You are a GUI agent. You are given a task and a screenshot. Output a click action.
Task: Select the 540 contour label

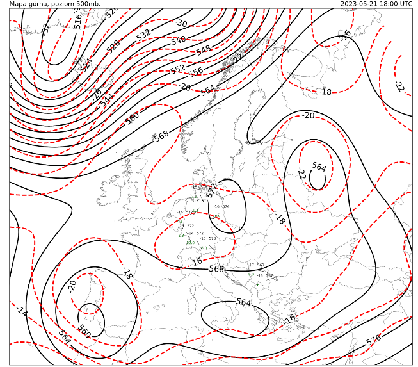(179, 40)
